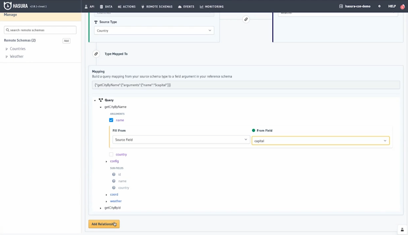
Task: Click the notification heart icon
Action: pos(402,7)
